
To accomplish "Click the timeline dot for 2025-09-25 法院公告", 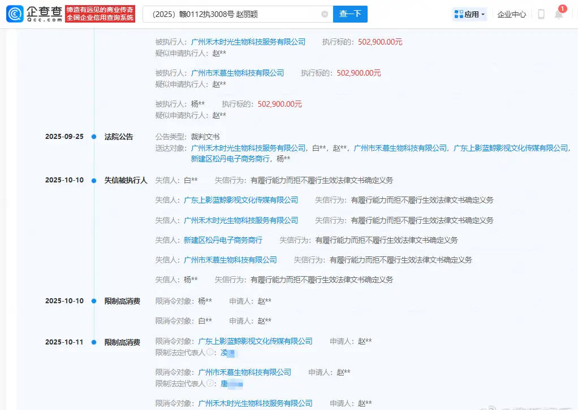I will click(x=94, y=137).
